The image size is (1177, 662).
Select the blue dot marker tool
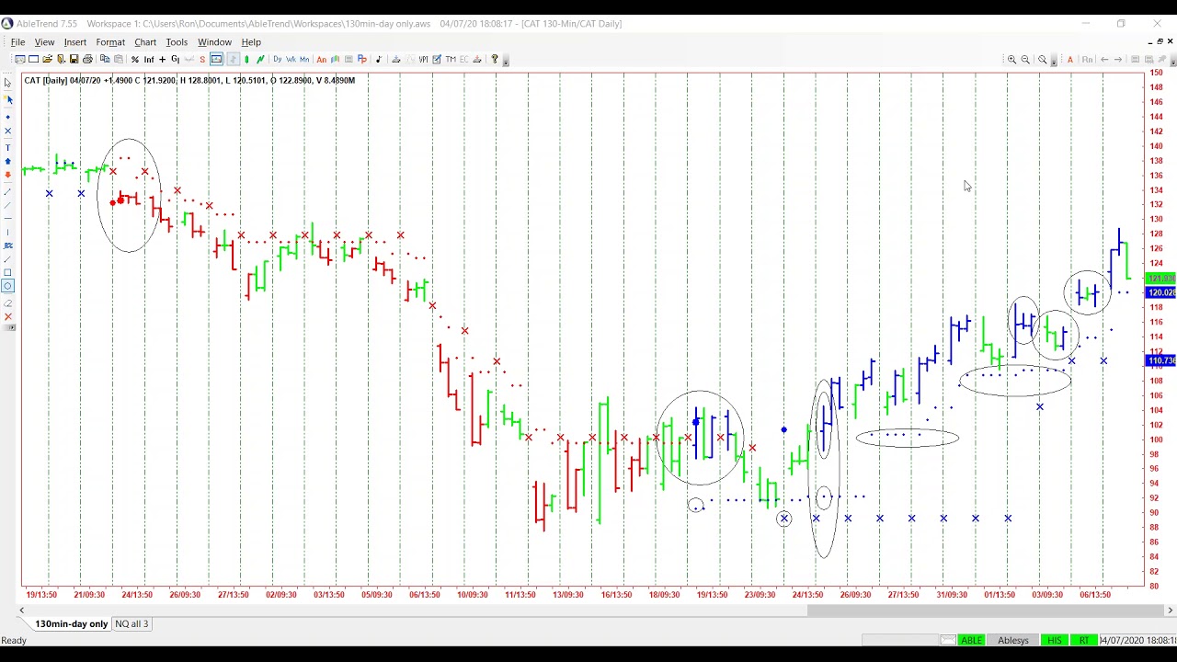tap(7, 117)
